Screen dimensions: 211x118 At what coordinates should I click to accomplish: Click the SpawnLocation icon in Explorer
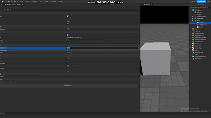[x=196, y=16]
